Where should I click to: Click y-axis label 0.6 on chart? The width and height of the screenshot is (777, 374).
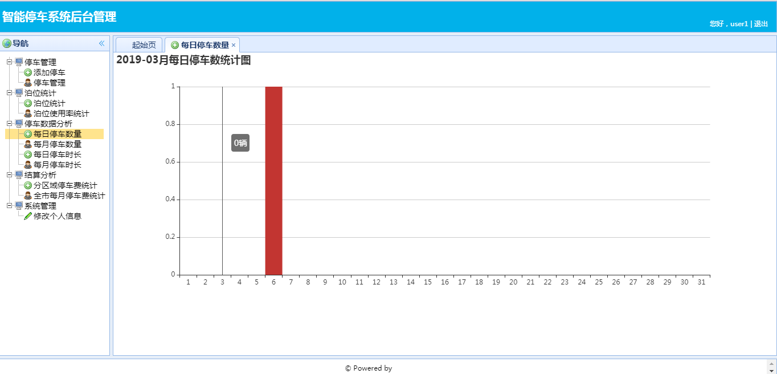[x=170, y=162]
